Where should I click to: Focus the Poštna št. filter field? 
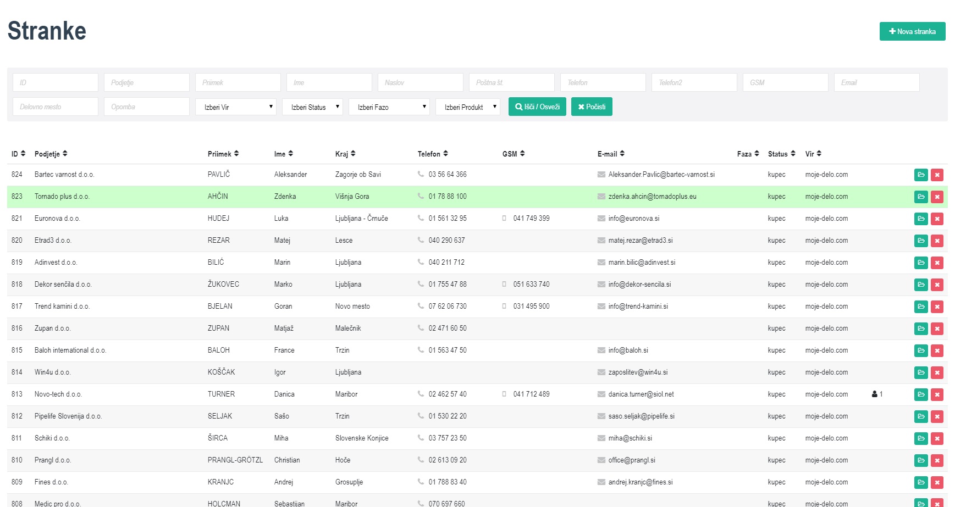512,82
